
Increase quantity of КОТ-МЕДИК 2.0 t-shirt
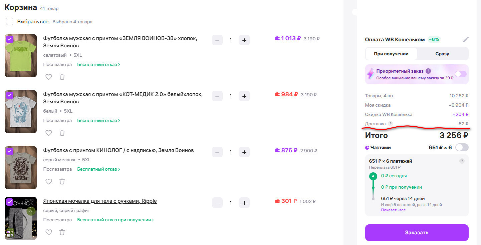pos(244,96)
